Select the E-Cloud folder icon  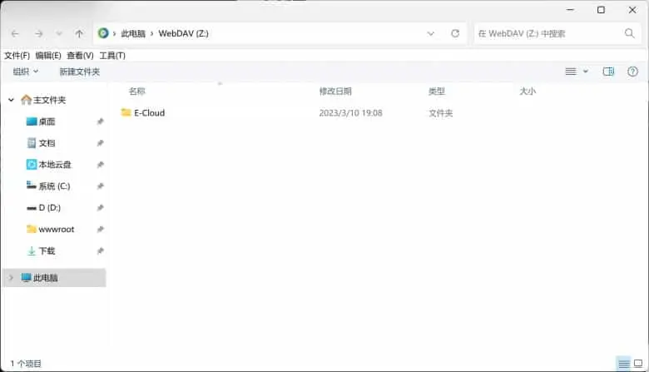click(x=126, y=112)
